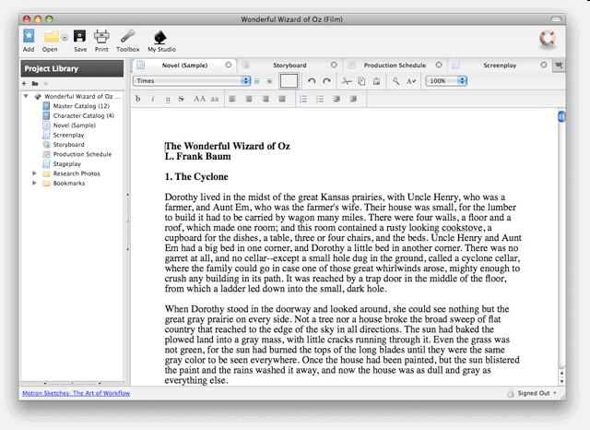Click the scissors cut icon
The image size is (590, 430).
[x=346, y=81]
